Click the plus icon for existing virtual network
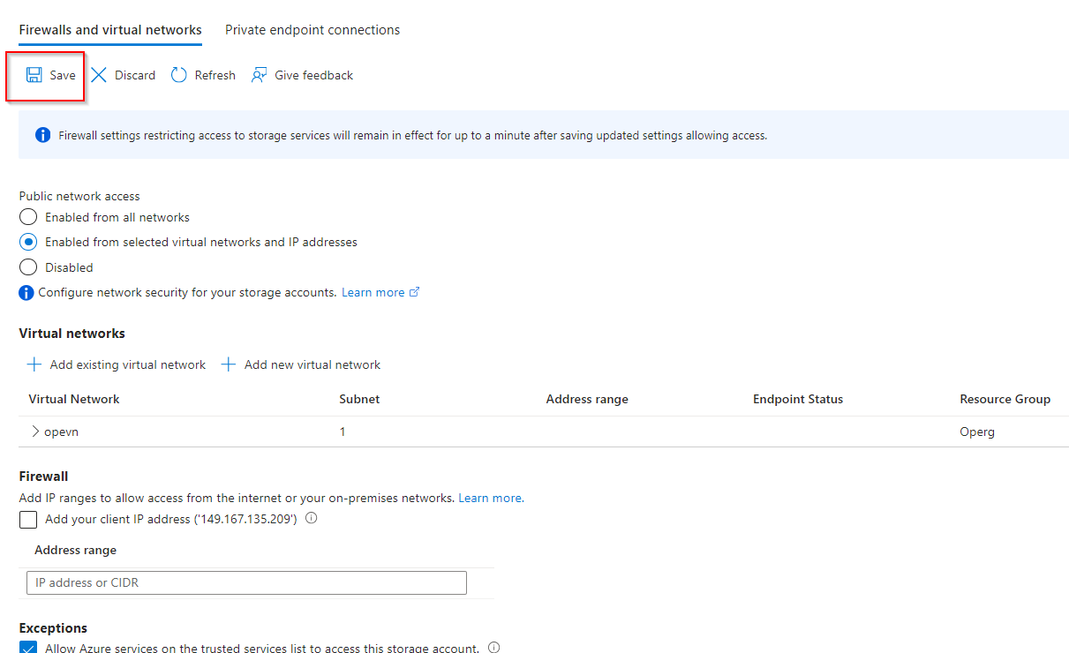The width and height of the screenshot is (1069, 653). [x=34, y=364]
